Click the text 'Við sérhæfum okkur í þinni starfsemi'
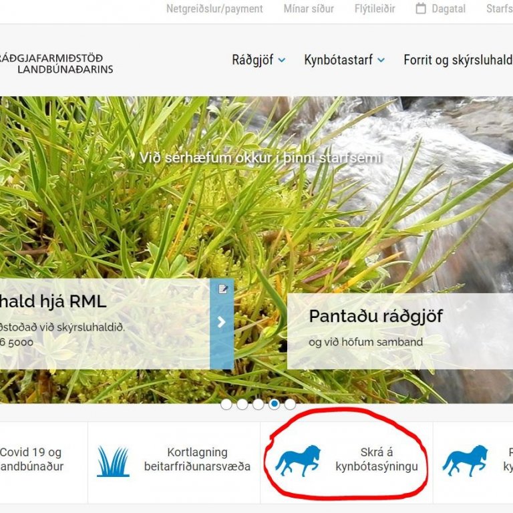This screenshot has width=513, height=513. point(261,158)
